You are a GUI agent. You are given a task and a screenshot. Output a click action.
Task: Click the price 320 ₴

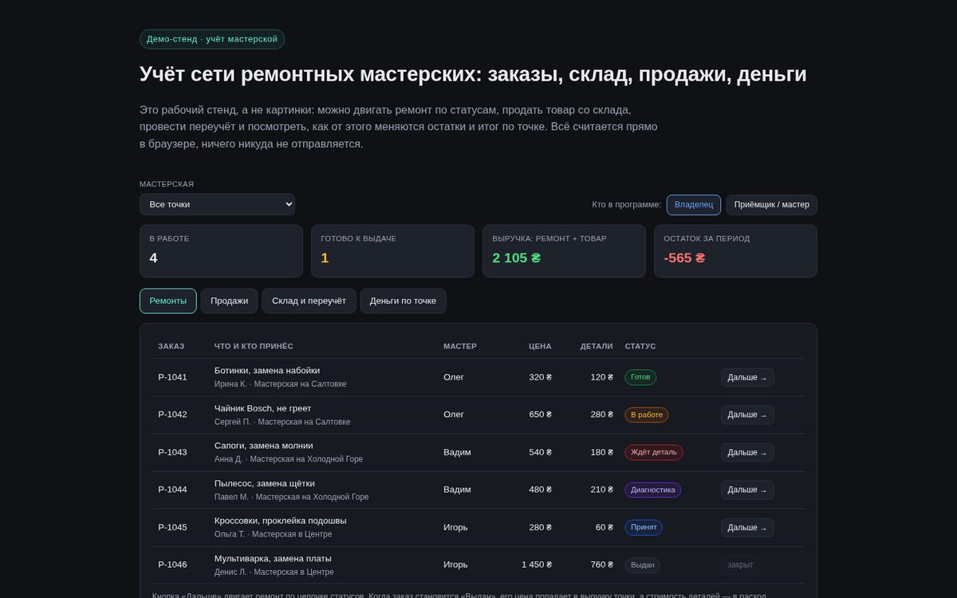tap(541, 377)
